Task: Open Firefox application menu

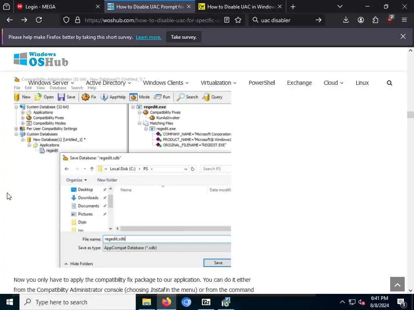Action: click(x=404, y=20)
